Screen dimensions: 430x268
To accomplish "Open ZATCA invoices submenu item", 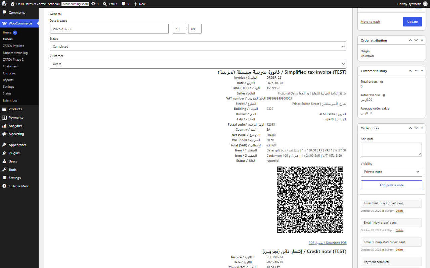I will pyautogui.click(x=13, y=46).
